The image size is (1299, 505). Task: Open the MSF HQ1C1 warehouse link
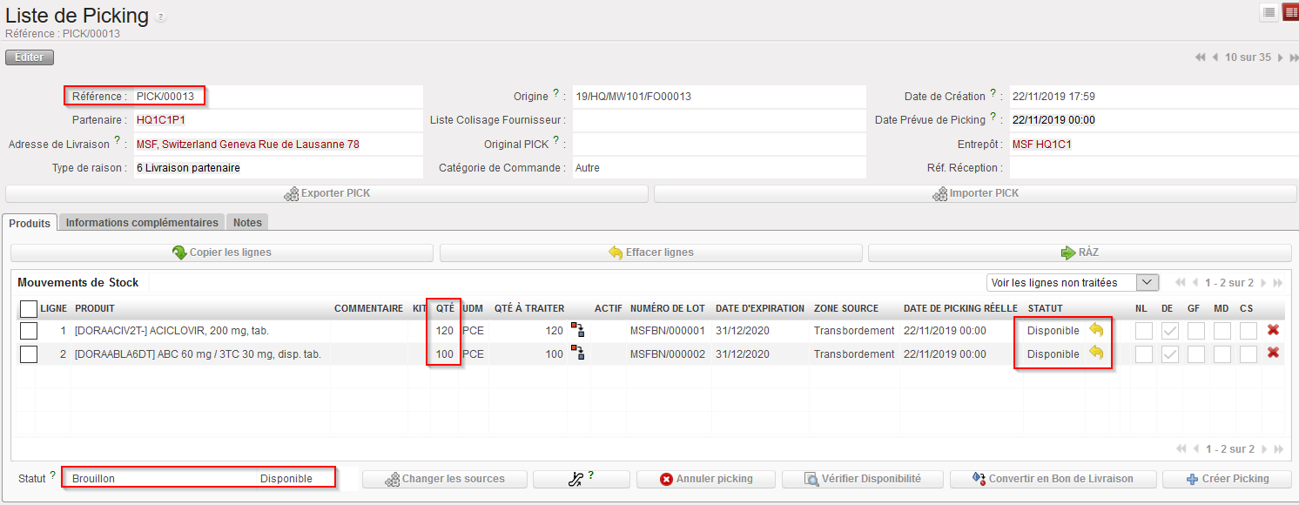1041,144
